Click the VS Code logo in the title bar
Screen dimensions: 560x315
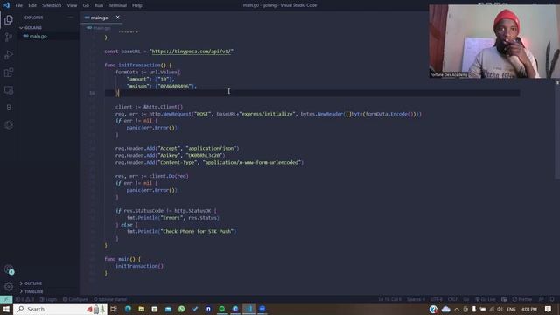6,5
